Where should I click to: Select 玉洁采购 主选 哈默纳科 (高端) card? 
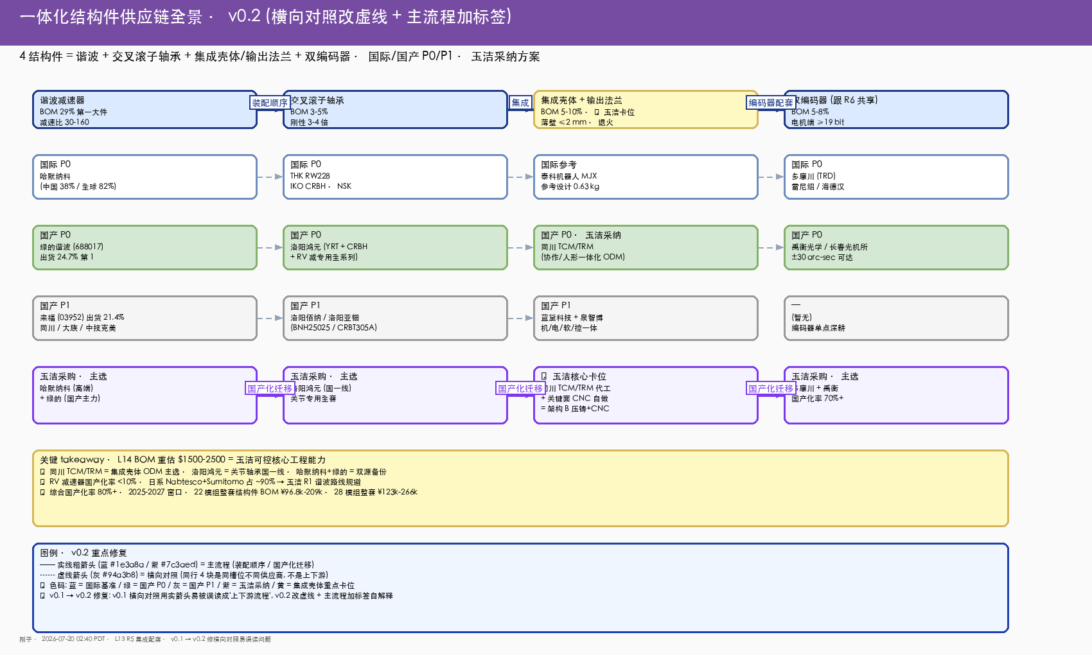145,395
